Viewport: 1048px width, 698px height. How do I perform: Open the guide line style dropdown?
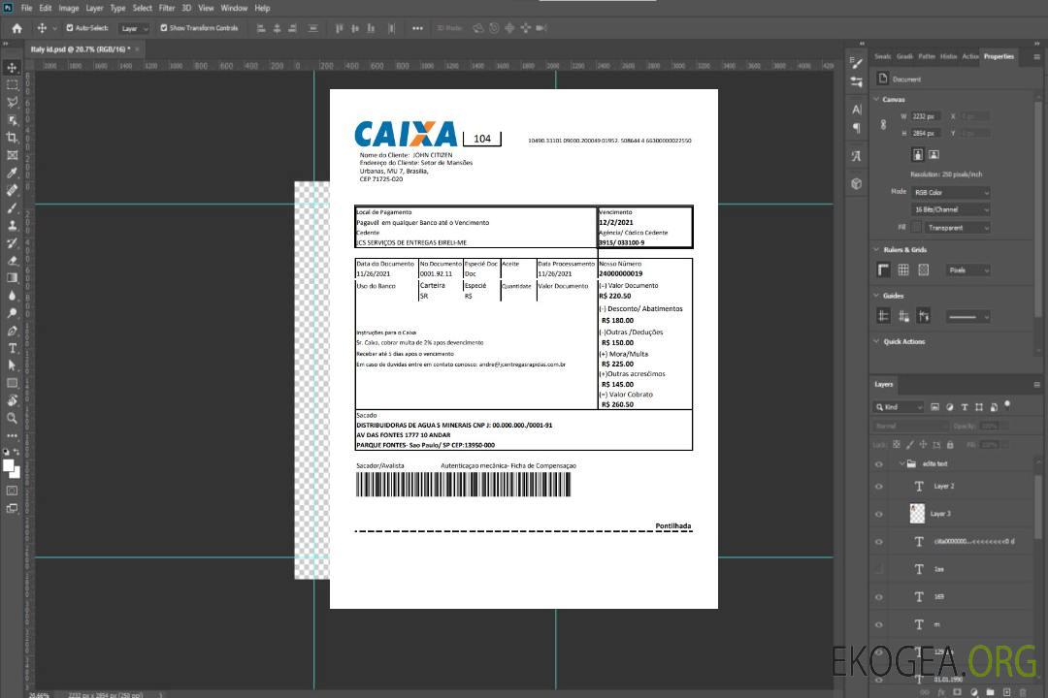click(968, 317)
